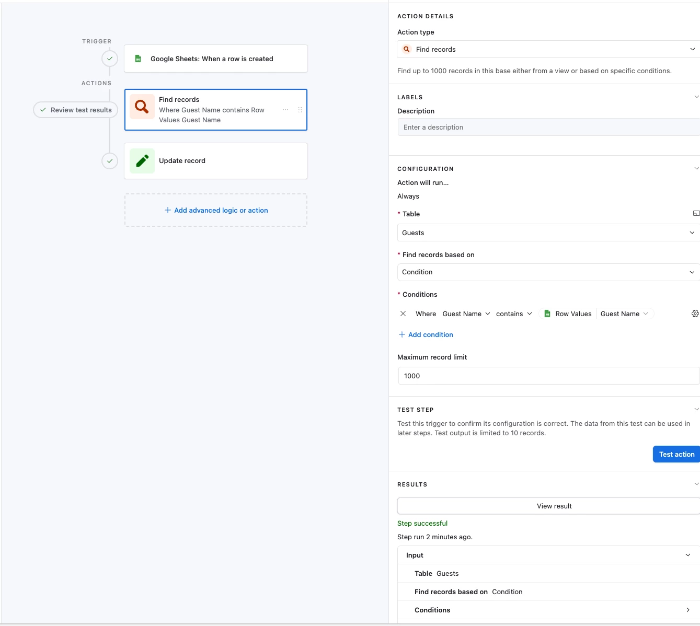Click the Find records magnifier icon
The image size is (700, 626).
tap(142, 107)
